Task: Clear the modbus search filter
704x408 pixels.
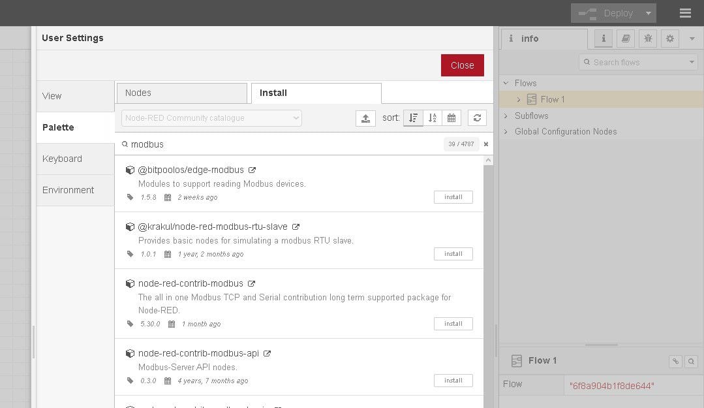Action: tap(485, 144)
